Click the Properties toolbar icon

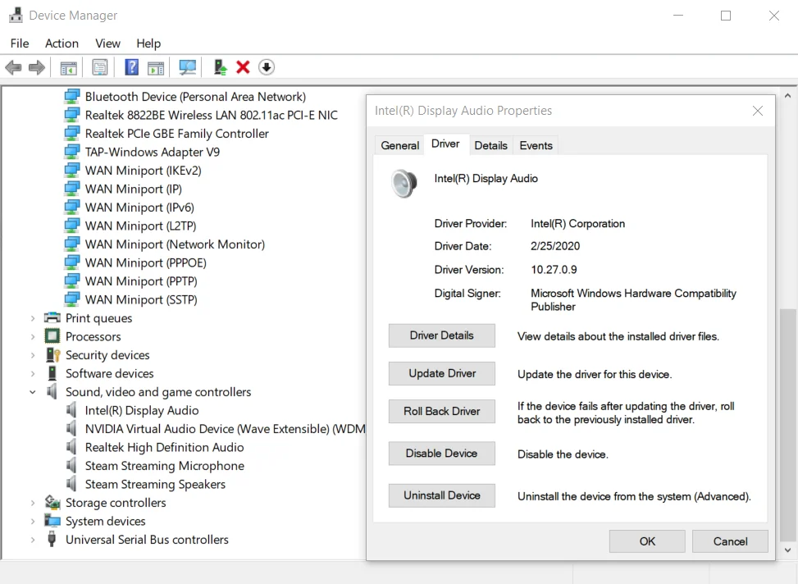tap(100, 67)
